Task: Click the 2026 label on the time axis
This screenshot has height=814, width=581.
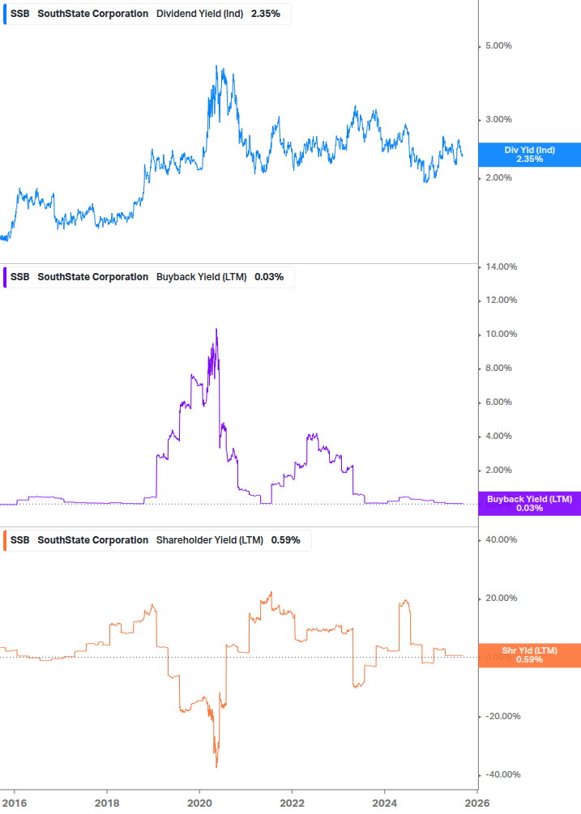Action: click(x=476, y=803)
